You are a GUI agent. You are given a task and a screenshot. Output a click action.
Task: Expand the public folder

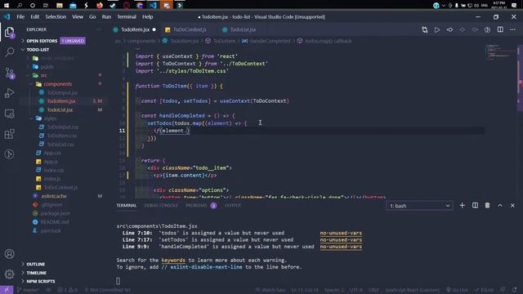coord(47,67)
